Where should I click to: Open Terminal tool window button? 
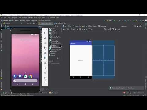tap(44, 93)
